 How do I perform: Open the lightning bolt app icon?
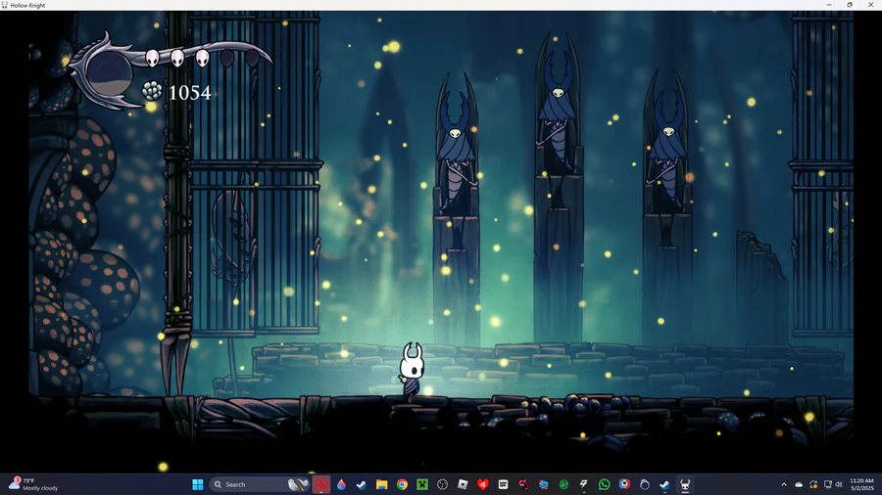(584, 484)
